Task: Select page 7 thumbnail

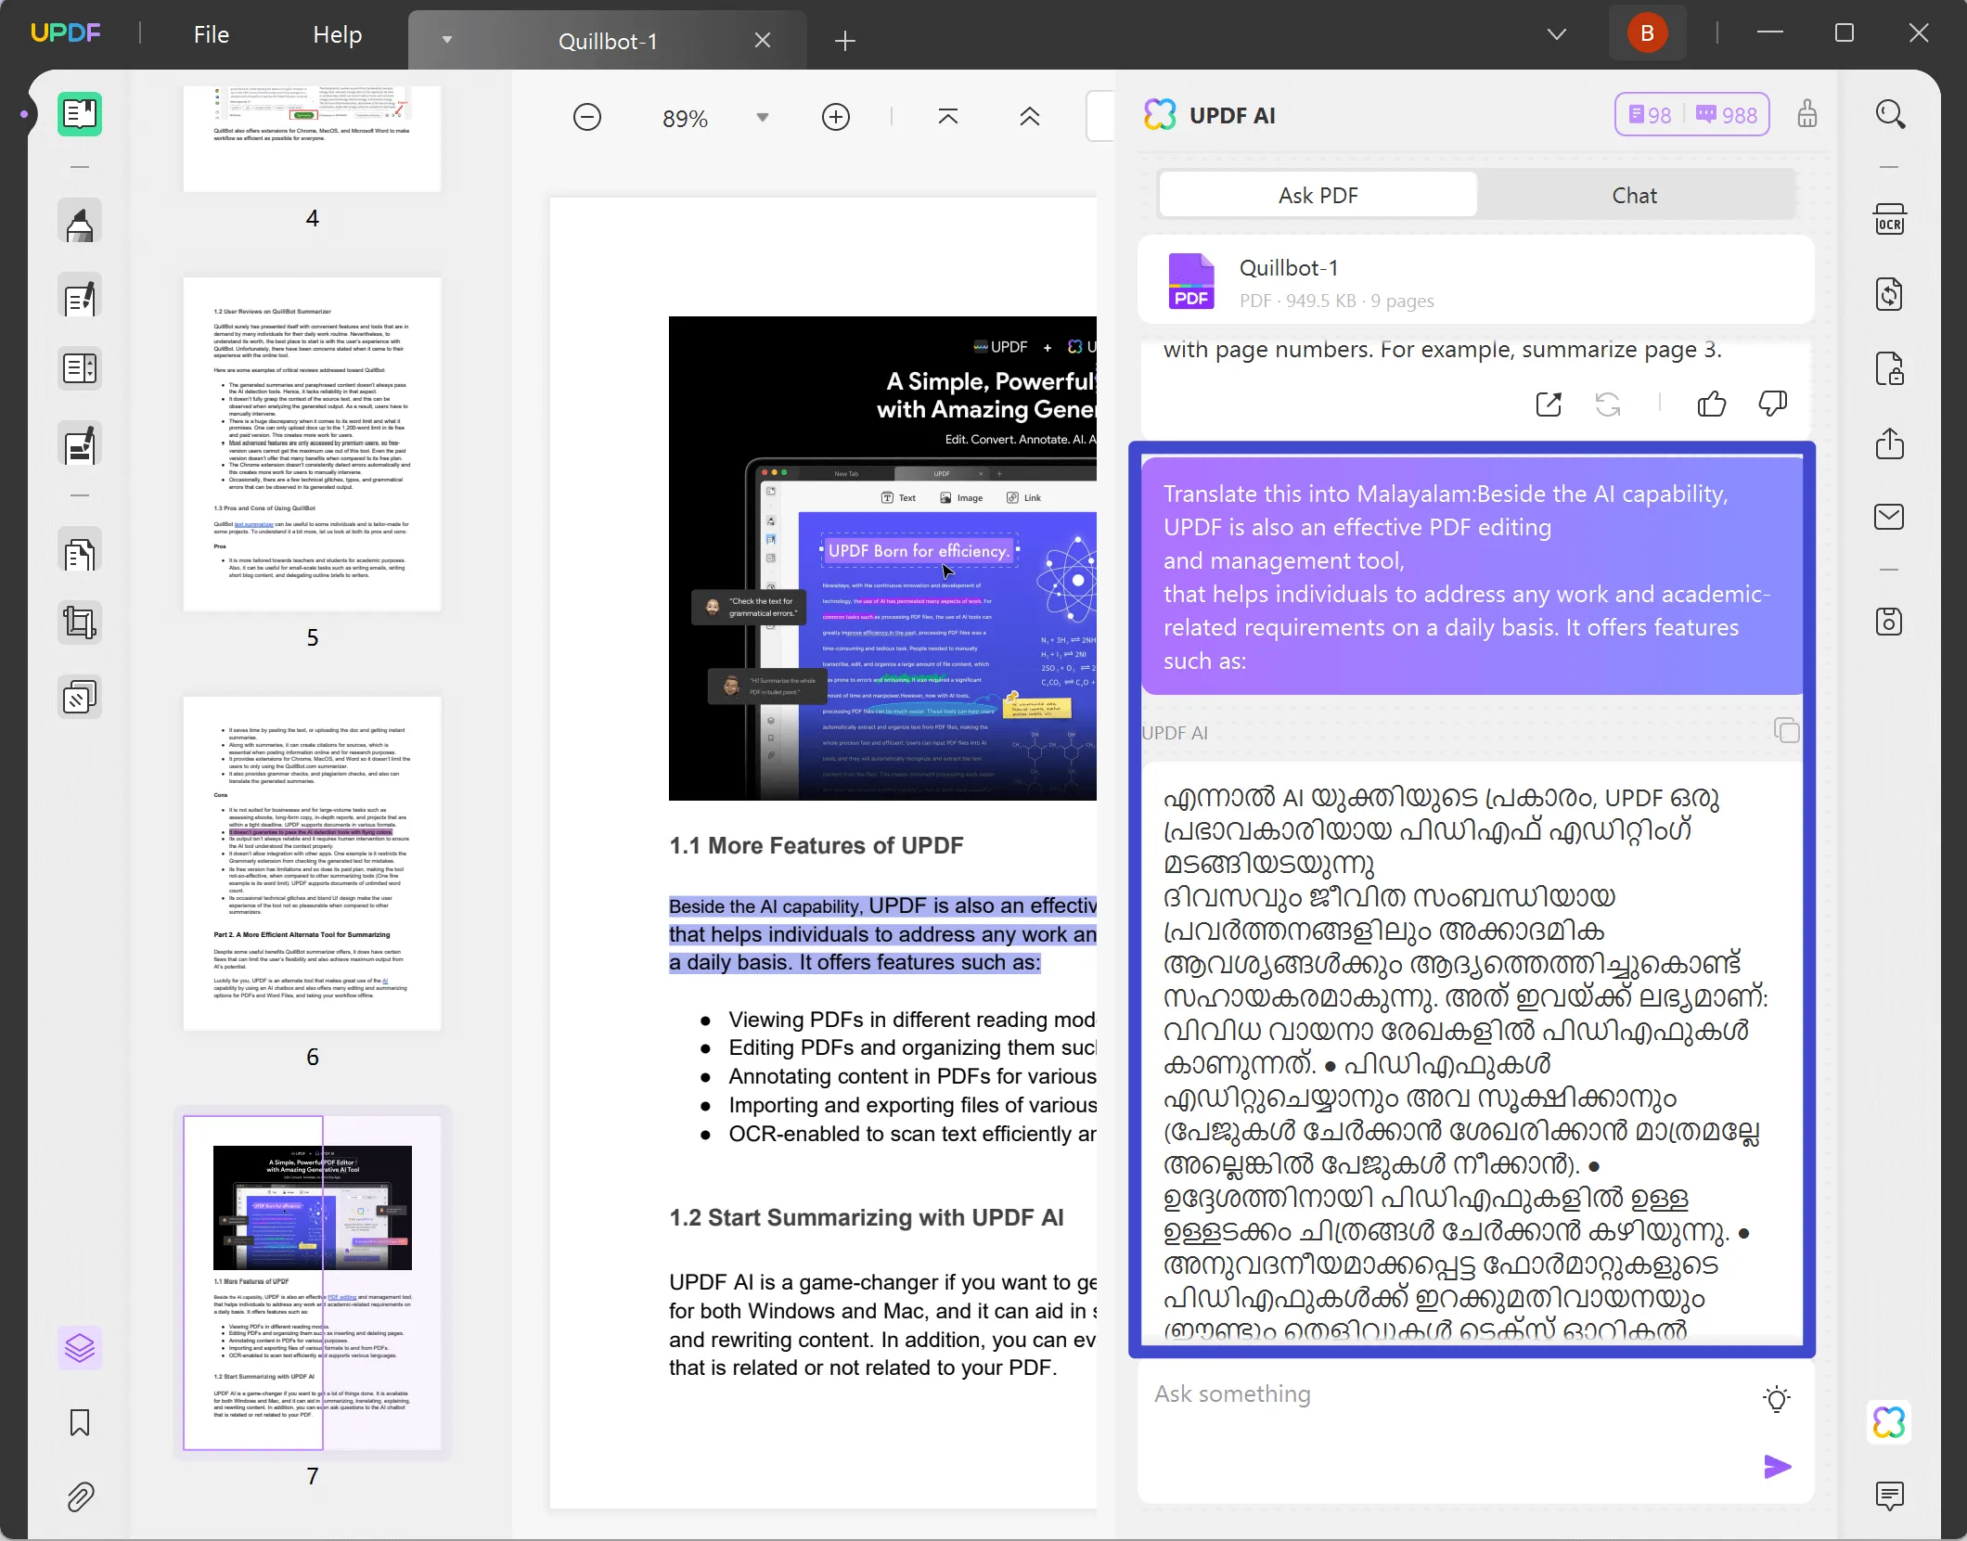Action: pos(313,1283)
